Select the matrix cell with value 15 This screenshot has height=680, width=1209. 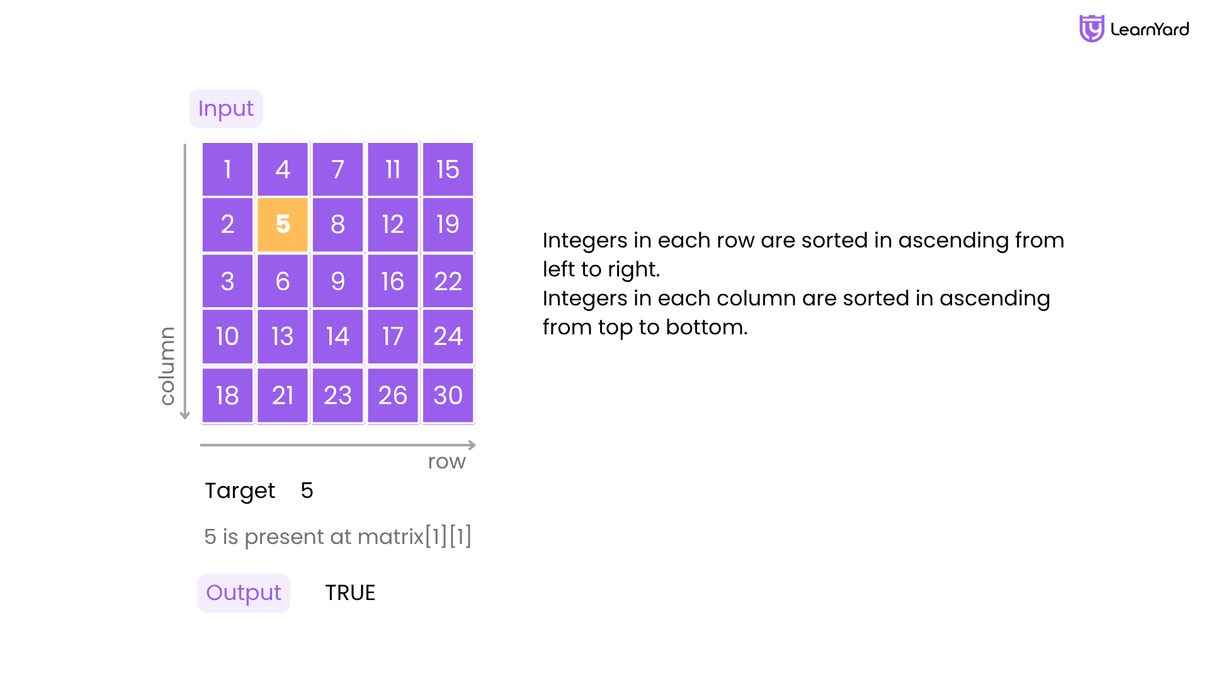(448, 169)
